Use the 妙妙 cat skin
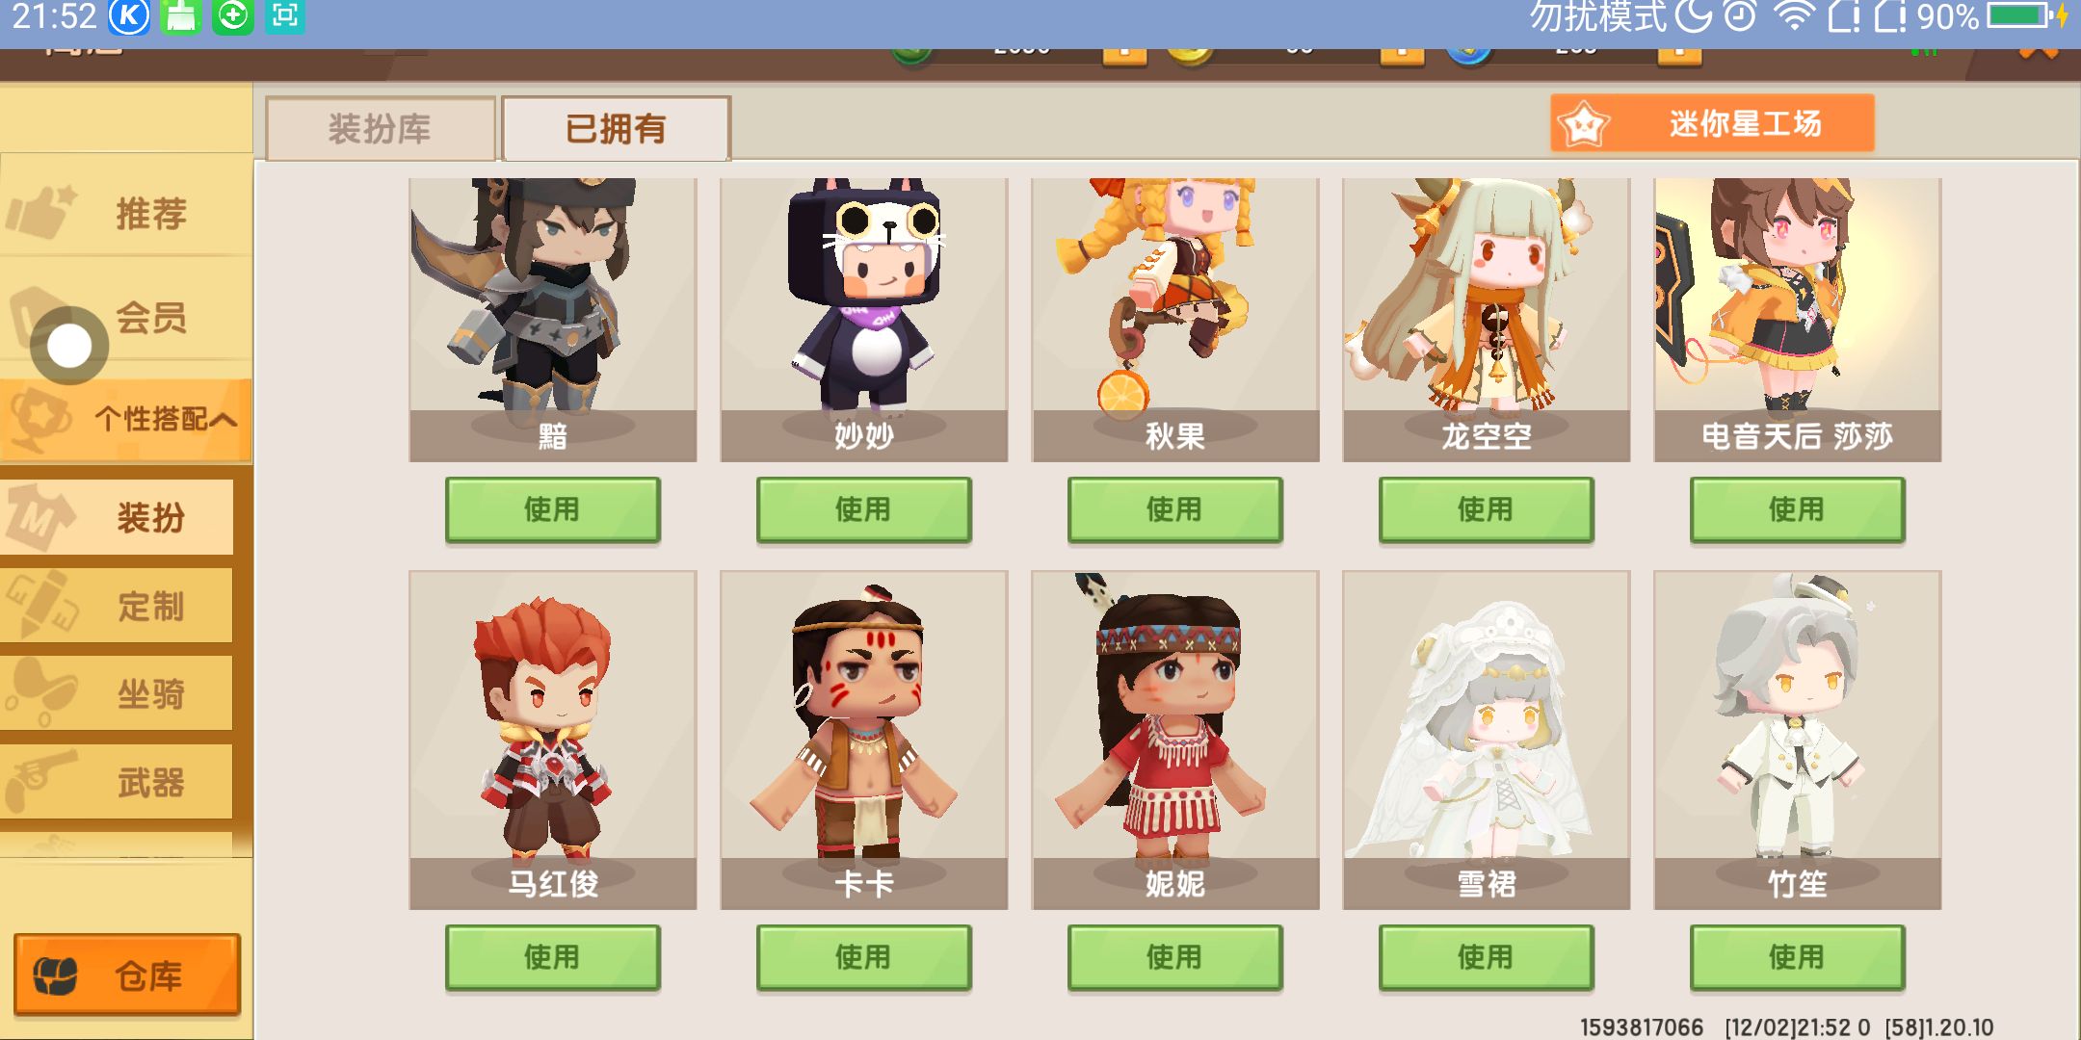The height and width of the screenshot is (1040, 2081). coord(863,509)
